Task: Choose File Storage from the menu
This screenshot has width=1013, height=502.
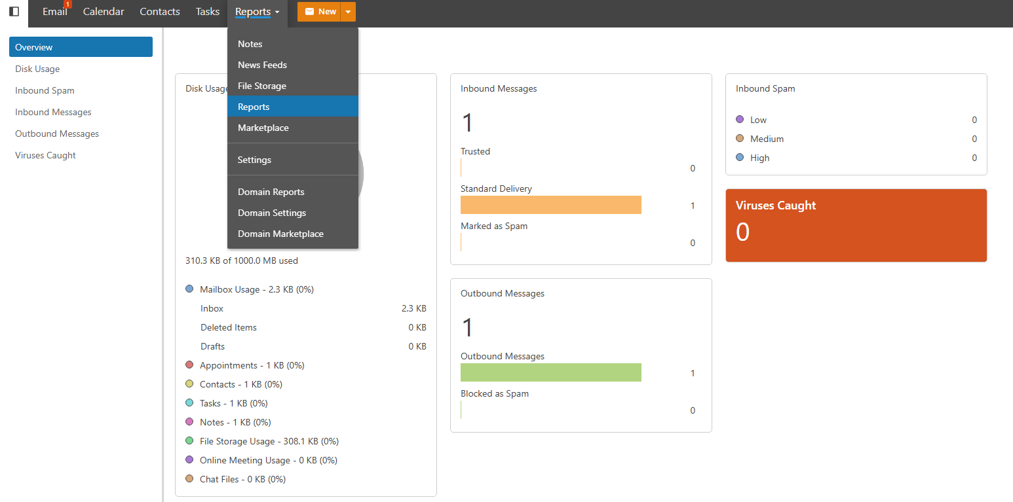Action: [x=262, y=86]
